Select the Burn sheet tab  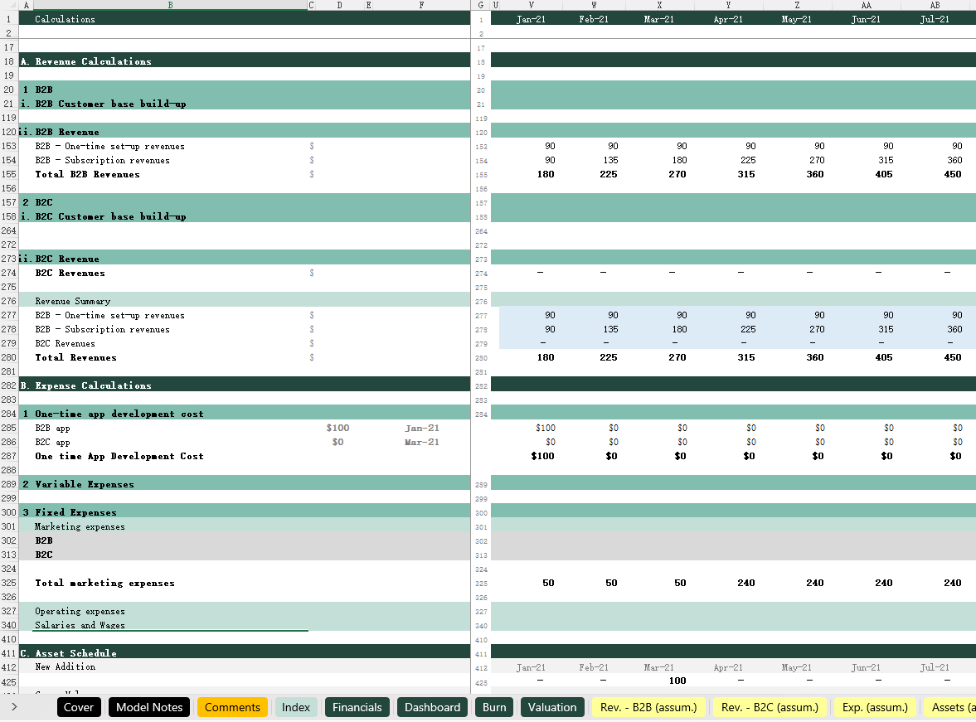point(494,707)
